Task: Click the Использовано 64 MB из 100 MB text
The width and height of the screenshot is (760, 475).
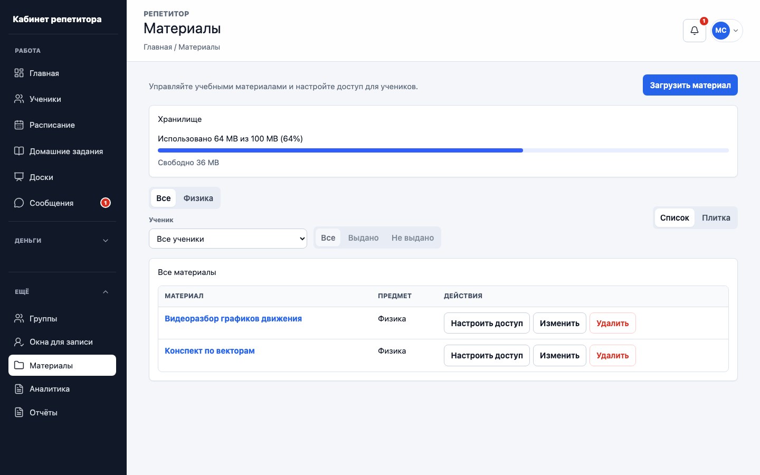Action: [x=230, y=139]
